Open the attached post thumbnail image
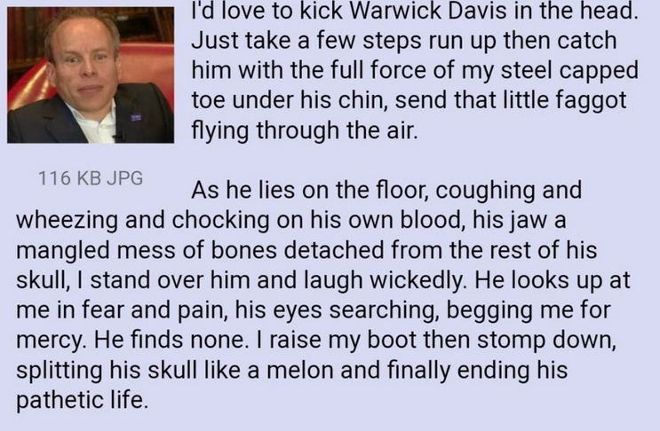The width and height of the screenshot is (660, 431). coord(91,75)
